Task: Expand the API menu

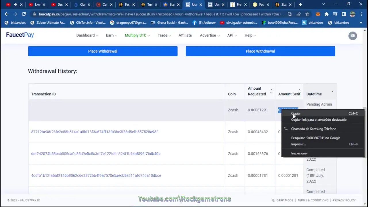Action: tap(232, 35)
